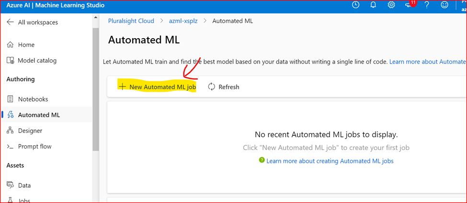
Task: Click the sidebar vertical scrollbar thumb
Action: pyautogui.click(x=96, y=89)
